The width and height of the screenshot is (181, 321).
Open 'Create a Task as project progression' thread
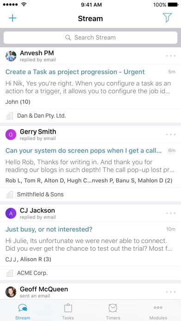pos(75,72)
